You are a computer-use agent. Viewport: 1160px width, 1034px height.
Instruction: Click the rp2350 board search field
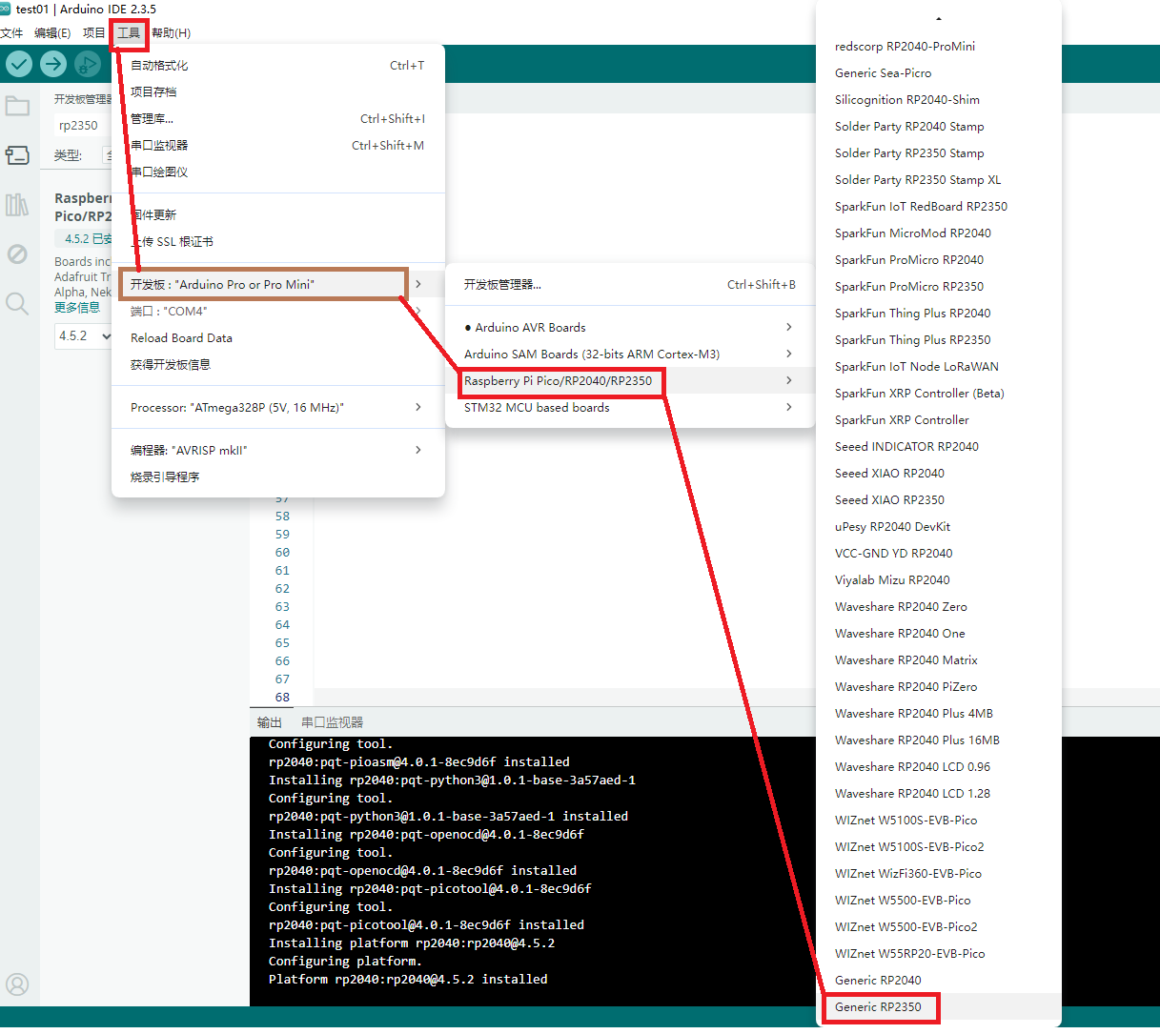(x=81, y=125)
